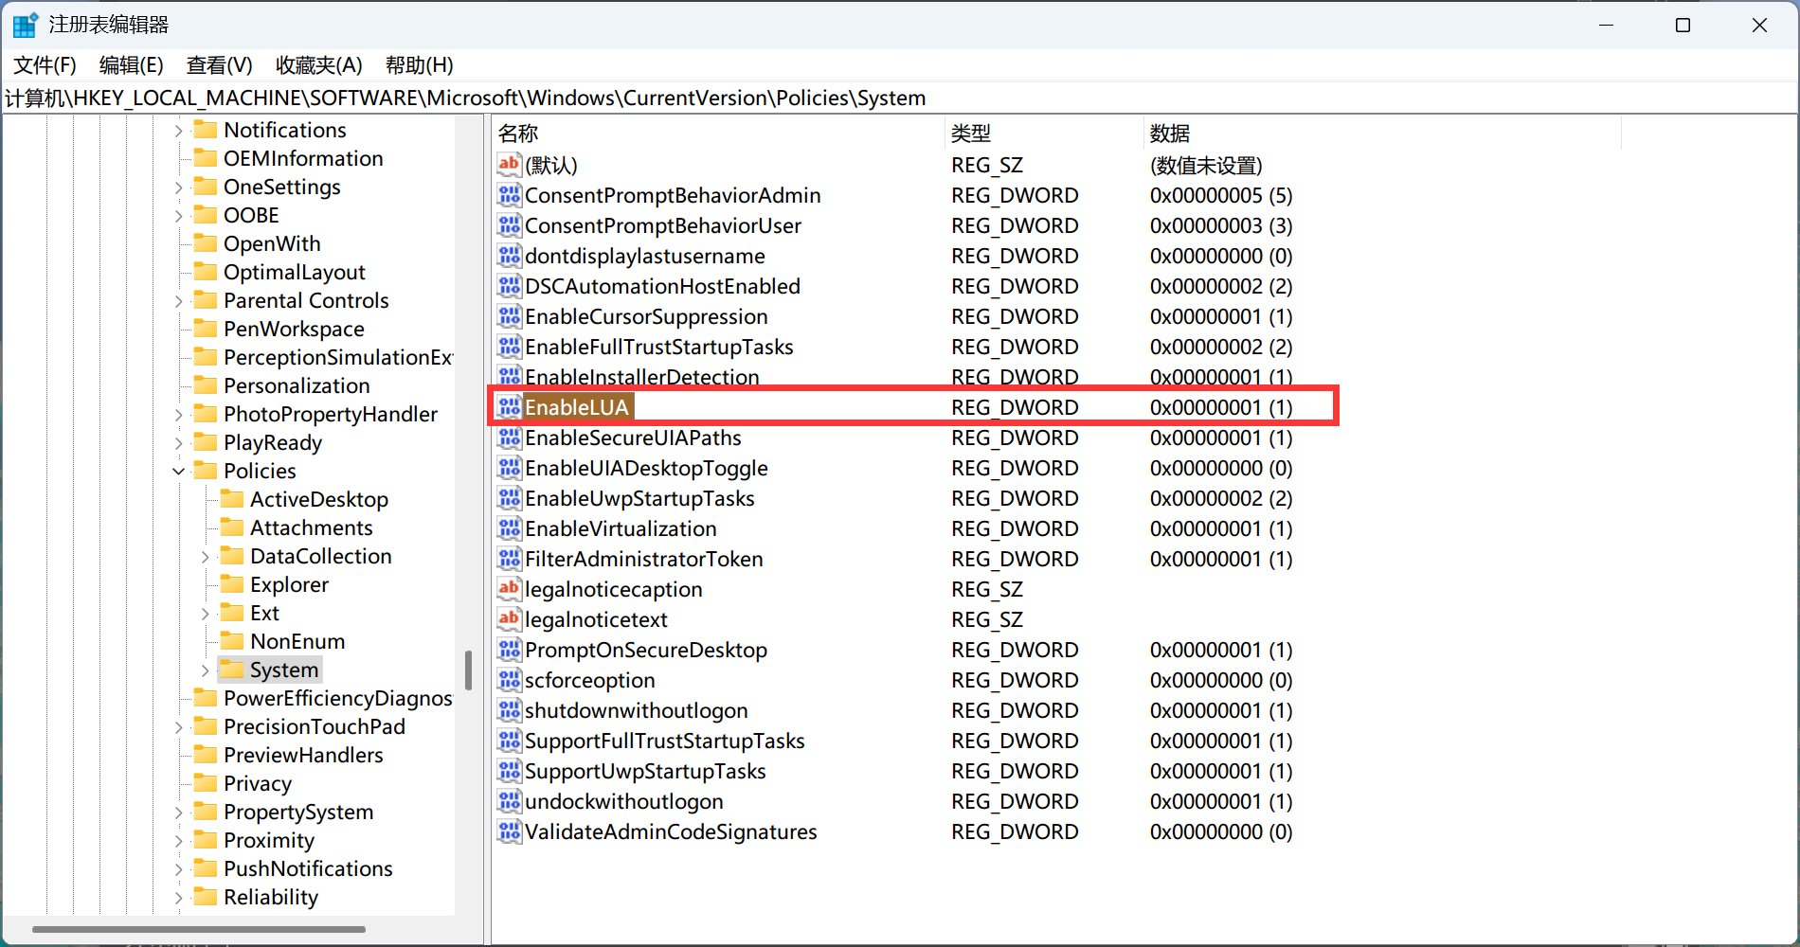Screen dimensions: 1800x947
Task: Collapse the Policies tree node
Action: 178,471
